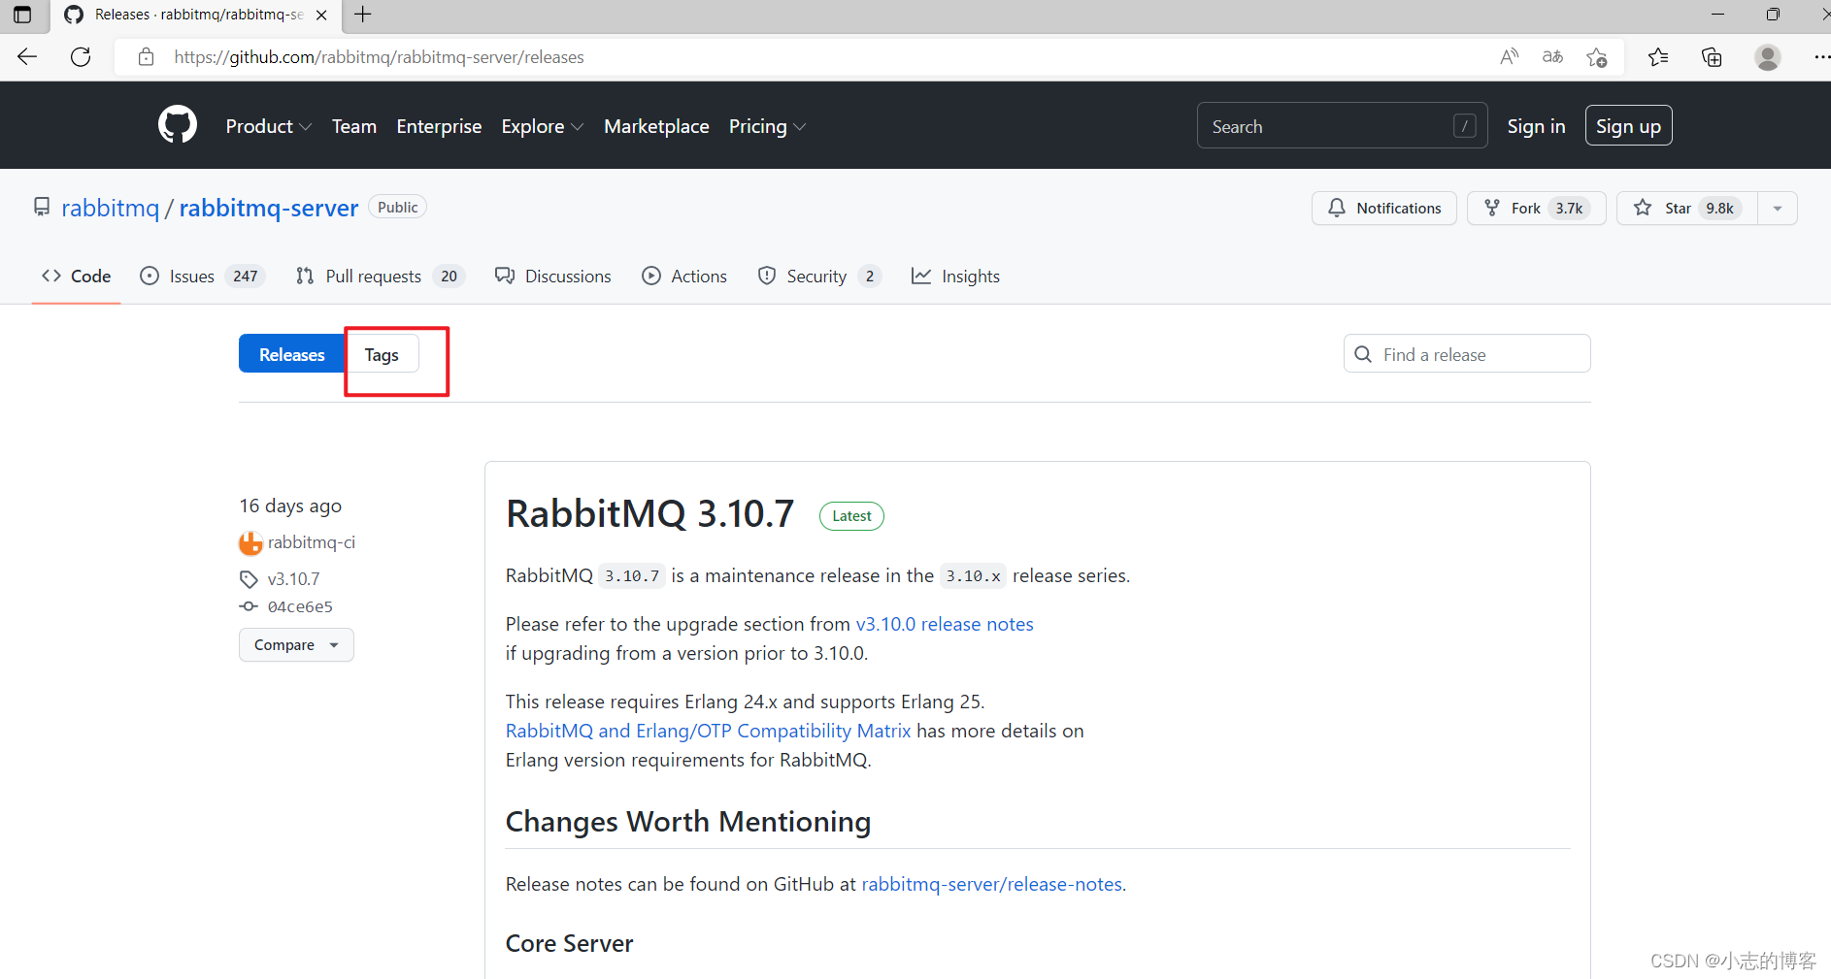Open the v3.10.0 release notes link
This screenshot has width=1831, height=979.
pos(945,624)
